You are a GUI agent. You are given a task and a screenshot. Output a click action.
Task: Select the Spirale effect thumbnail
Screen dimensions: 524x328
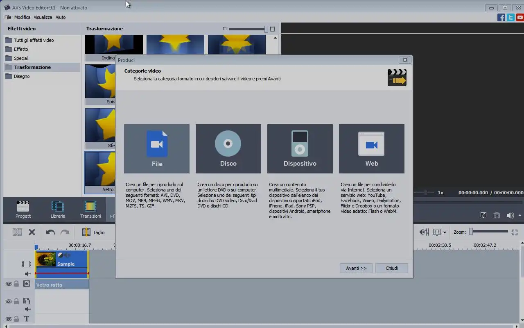(100, 84)
